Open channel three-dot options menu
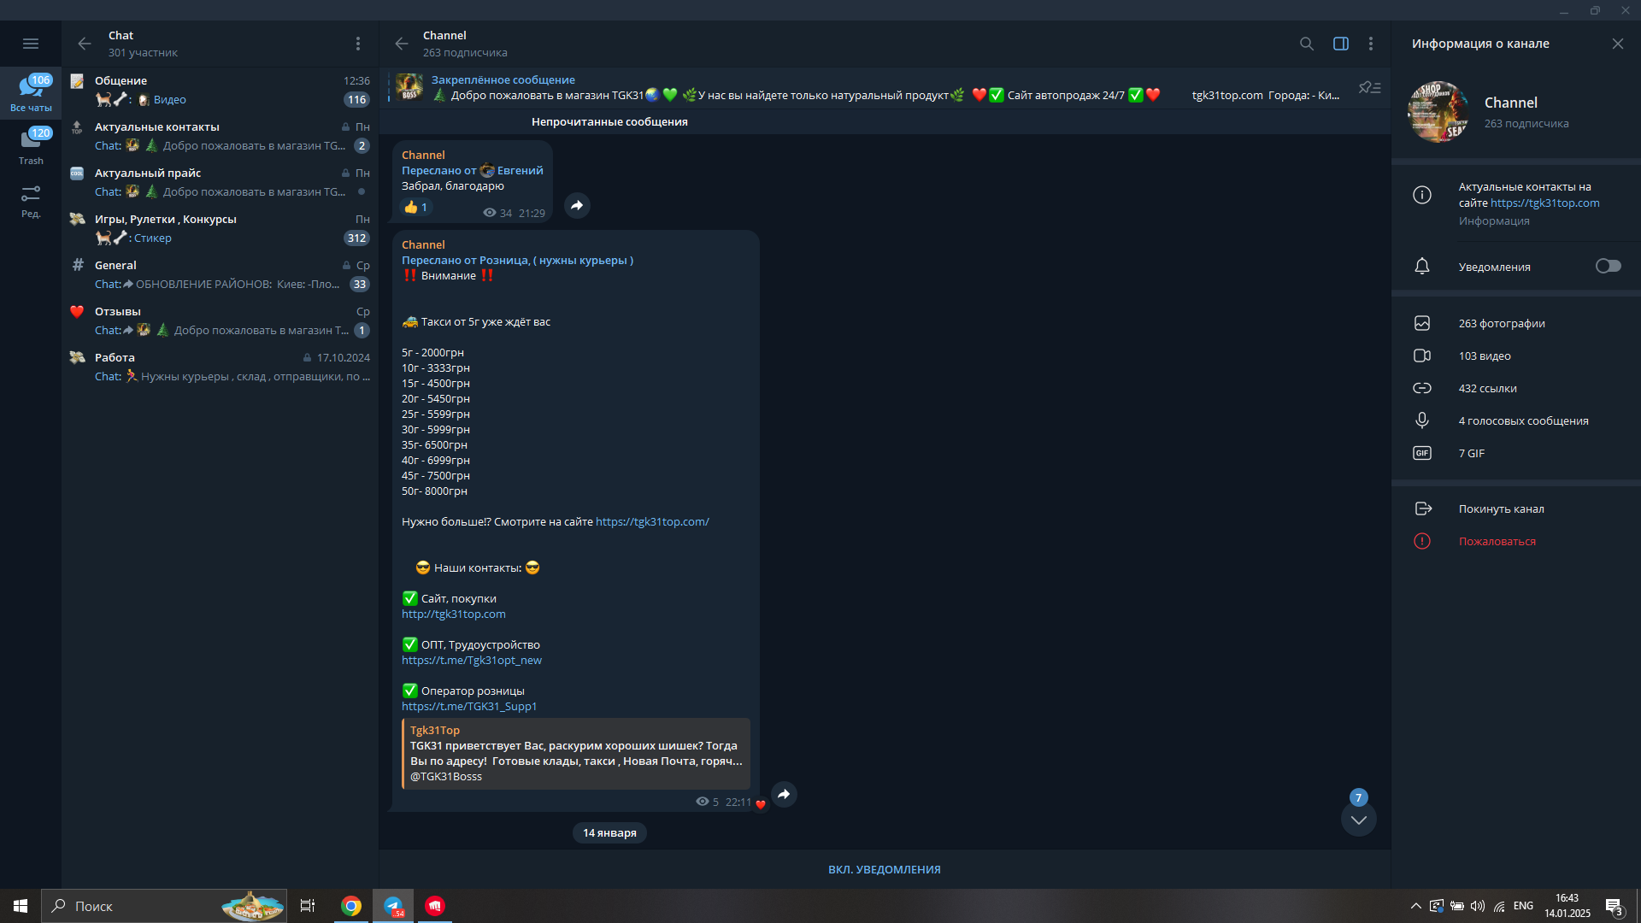The width and height of the screenshot is (1641, 923). [x=1371, y=44]
